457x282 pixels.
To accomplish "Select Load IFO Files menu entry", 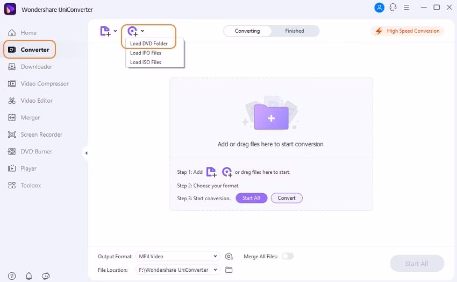I will (146, 53).
